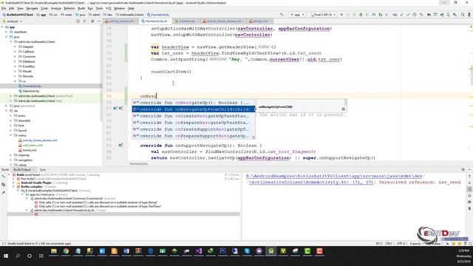The image size is (473, 266).
Task: Open Microsoft Edge from the taskbar
Action: pyautogui.click(x=150, y=251)
